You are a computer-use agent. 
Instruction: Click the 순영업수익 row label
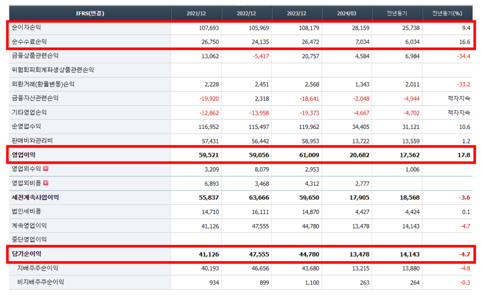pos(26,126)
